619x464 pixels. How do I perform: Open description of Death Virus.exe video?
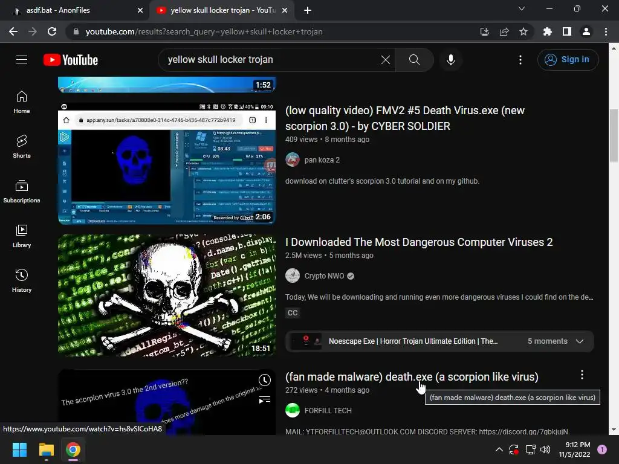tap(382, 181)
